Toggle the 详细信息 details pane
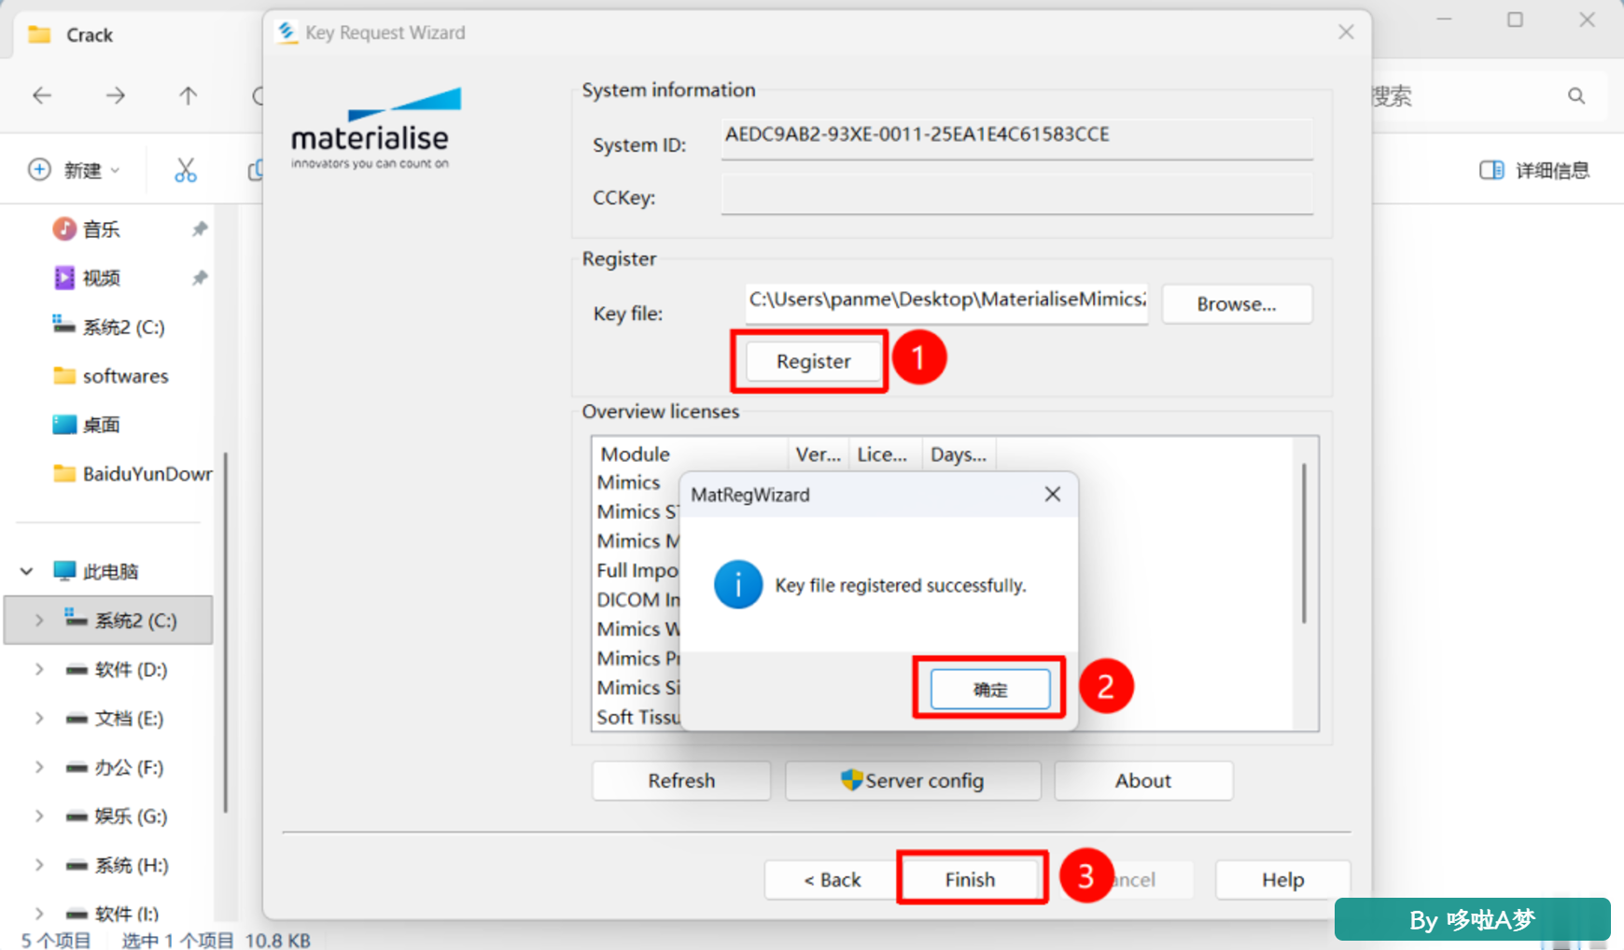 1534,170
